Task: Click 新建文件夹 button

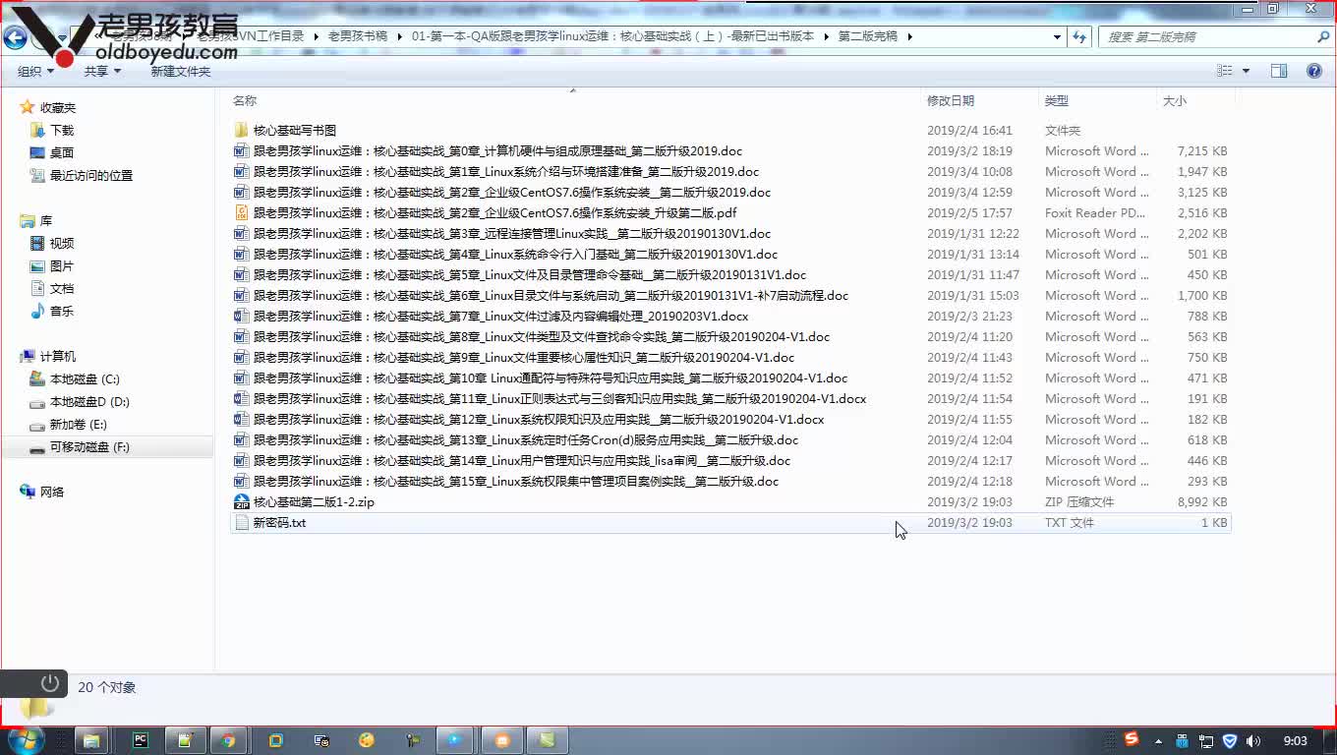Action: point(181,71)
